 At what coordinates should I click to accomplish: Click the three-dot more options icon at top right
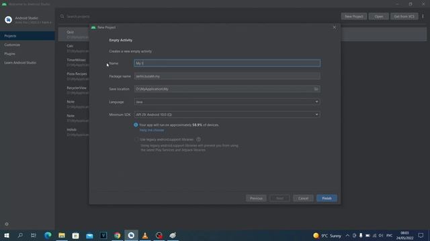(x=423, y=16)
